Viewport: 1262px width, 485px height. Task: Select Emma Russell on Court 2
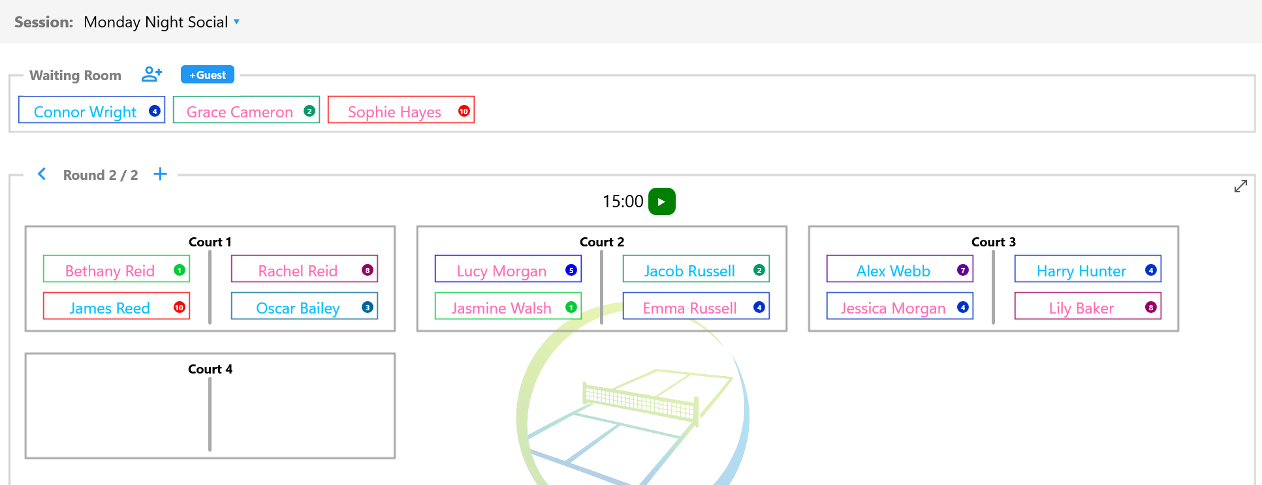(x=696, y=306)
